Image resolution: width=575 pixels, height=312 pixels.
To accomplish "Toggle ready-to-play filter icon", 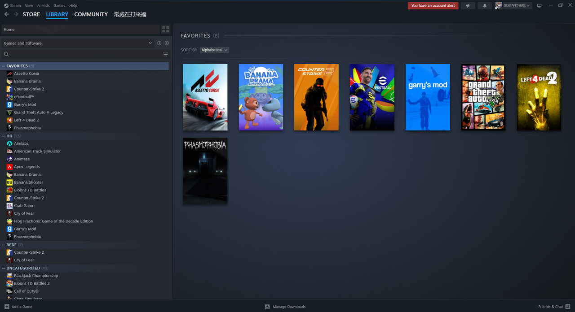I will pos(167,43).
